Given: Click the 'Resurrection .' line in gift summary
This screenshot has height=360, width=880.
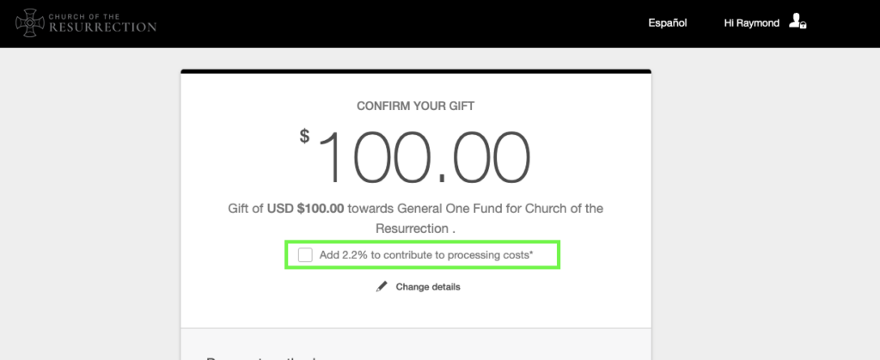Looking at the screenshot, I should coord(415,229).
